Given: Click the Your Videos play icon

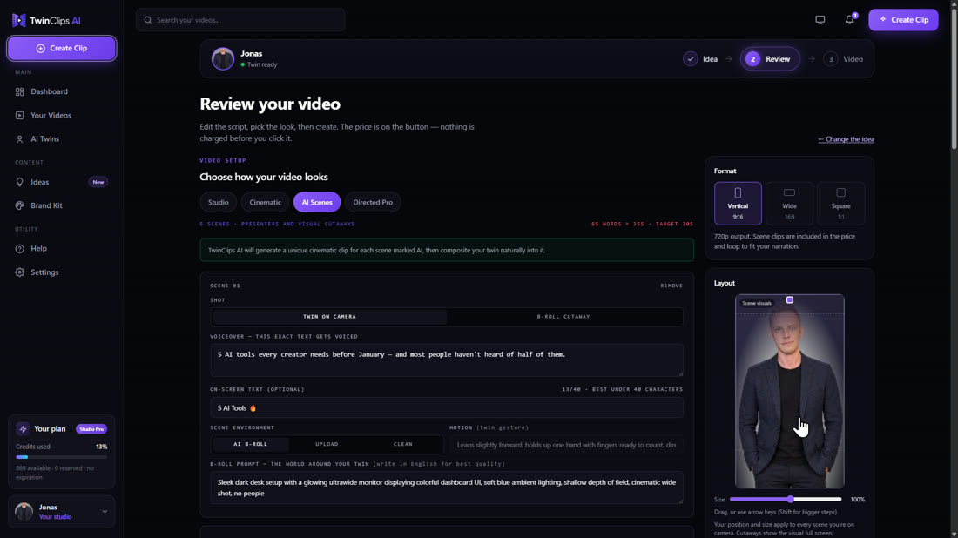Looking at the screenshot, I should (19, 116).
